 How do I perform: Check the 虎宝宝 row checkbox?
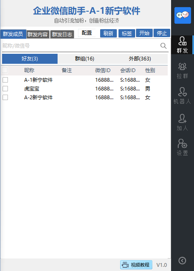click(x=5, y=88)
